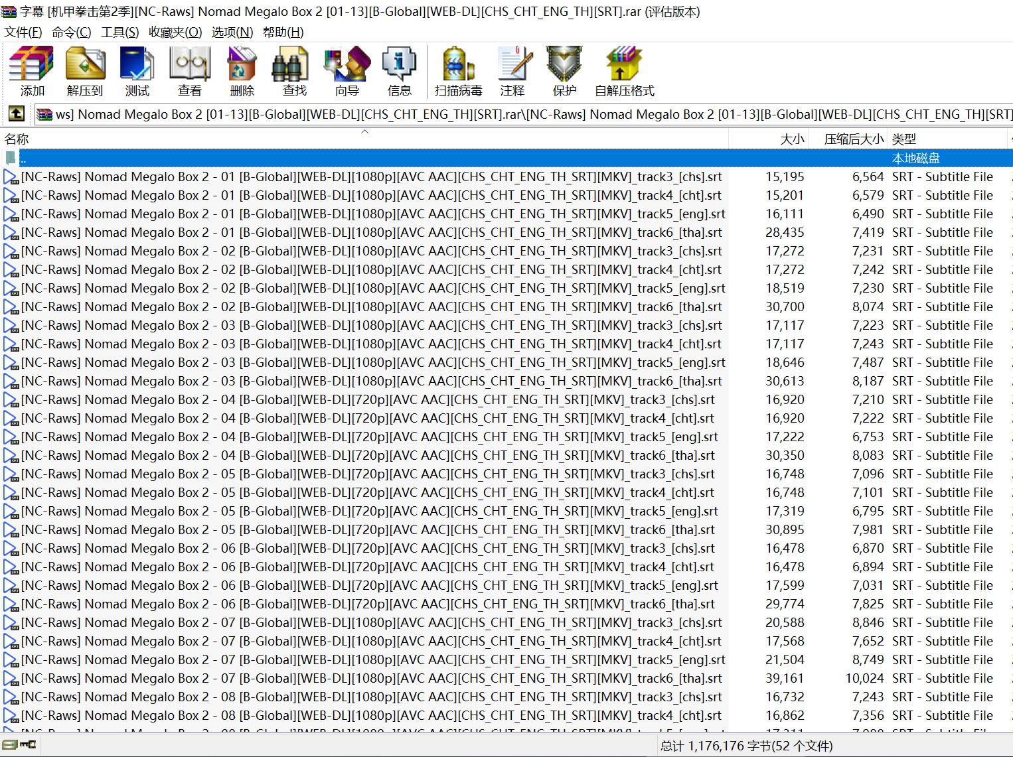Click the size value 28,435
Image resolution: width=1013 pixels, height=757 pixels.
coord(785,232)
